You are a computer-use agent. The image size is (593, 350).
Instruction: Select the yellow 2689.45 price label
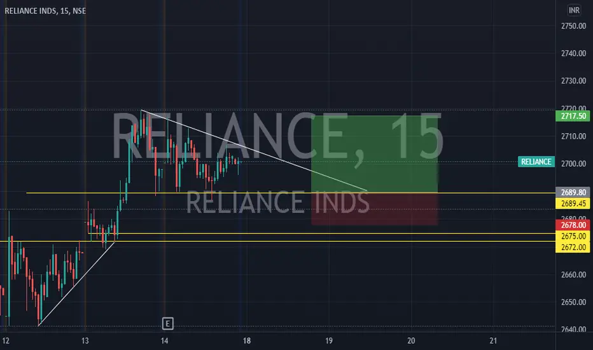click(573, 204)
